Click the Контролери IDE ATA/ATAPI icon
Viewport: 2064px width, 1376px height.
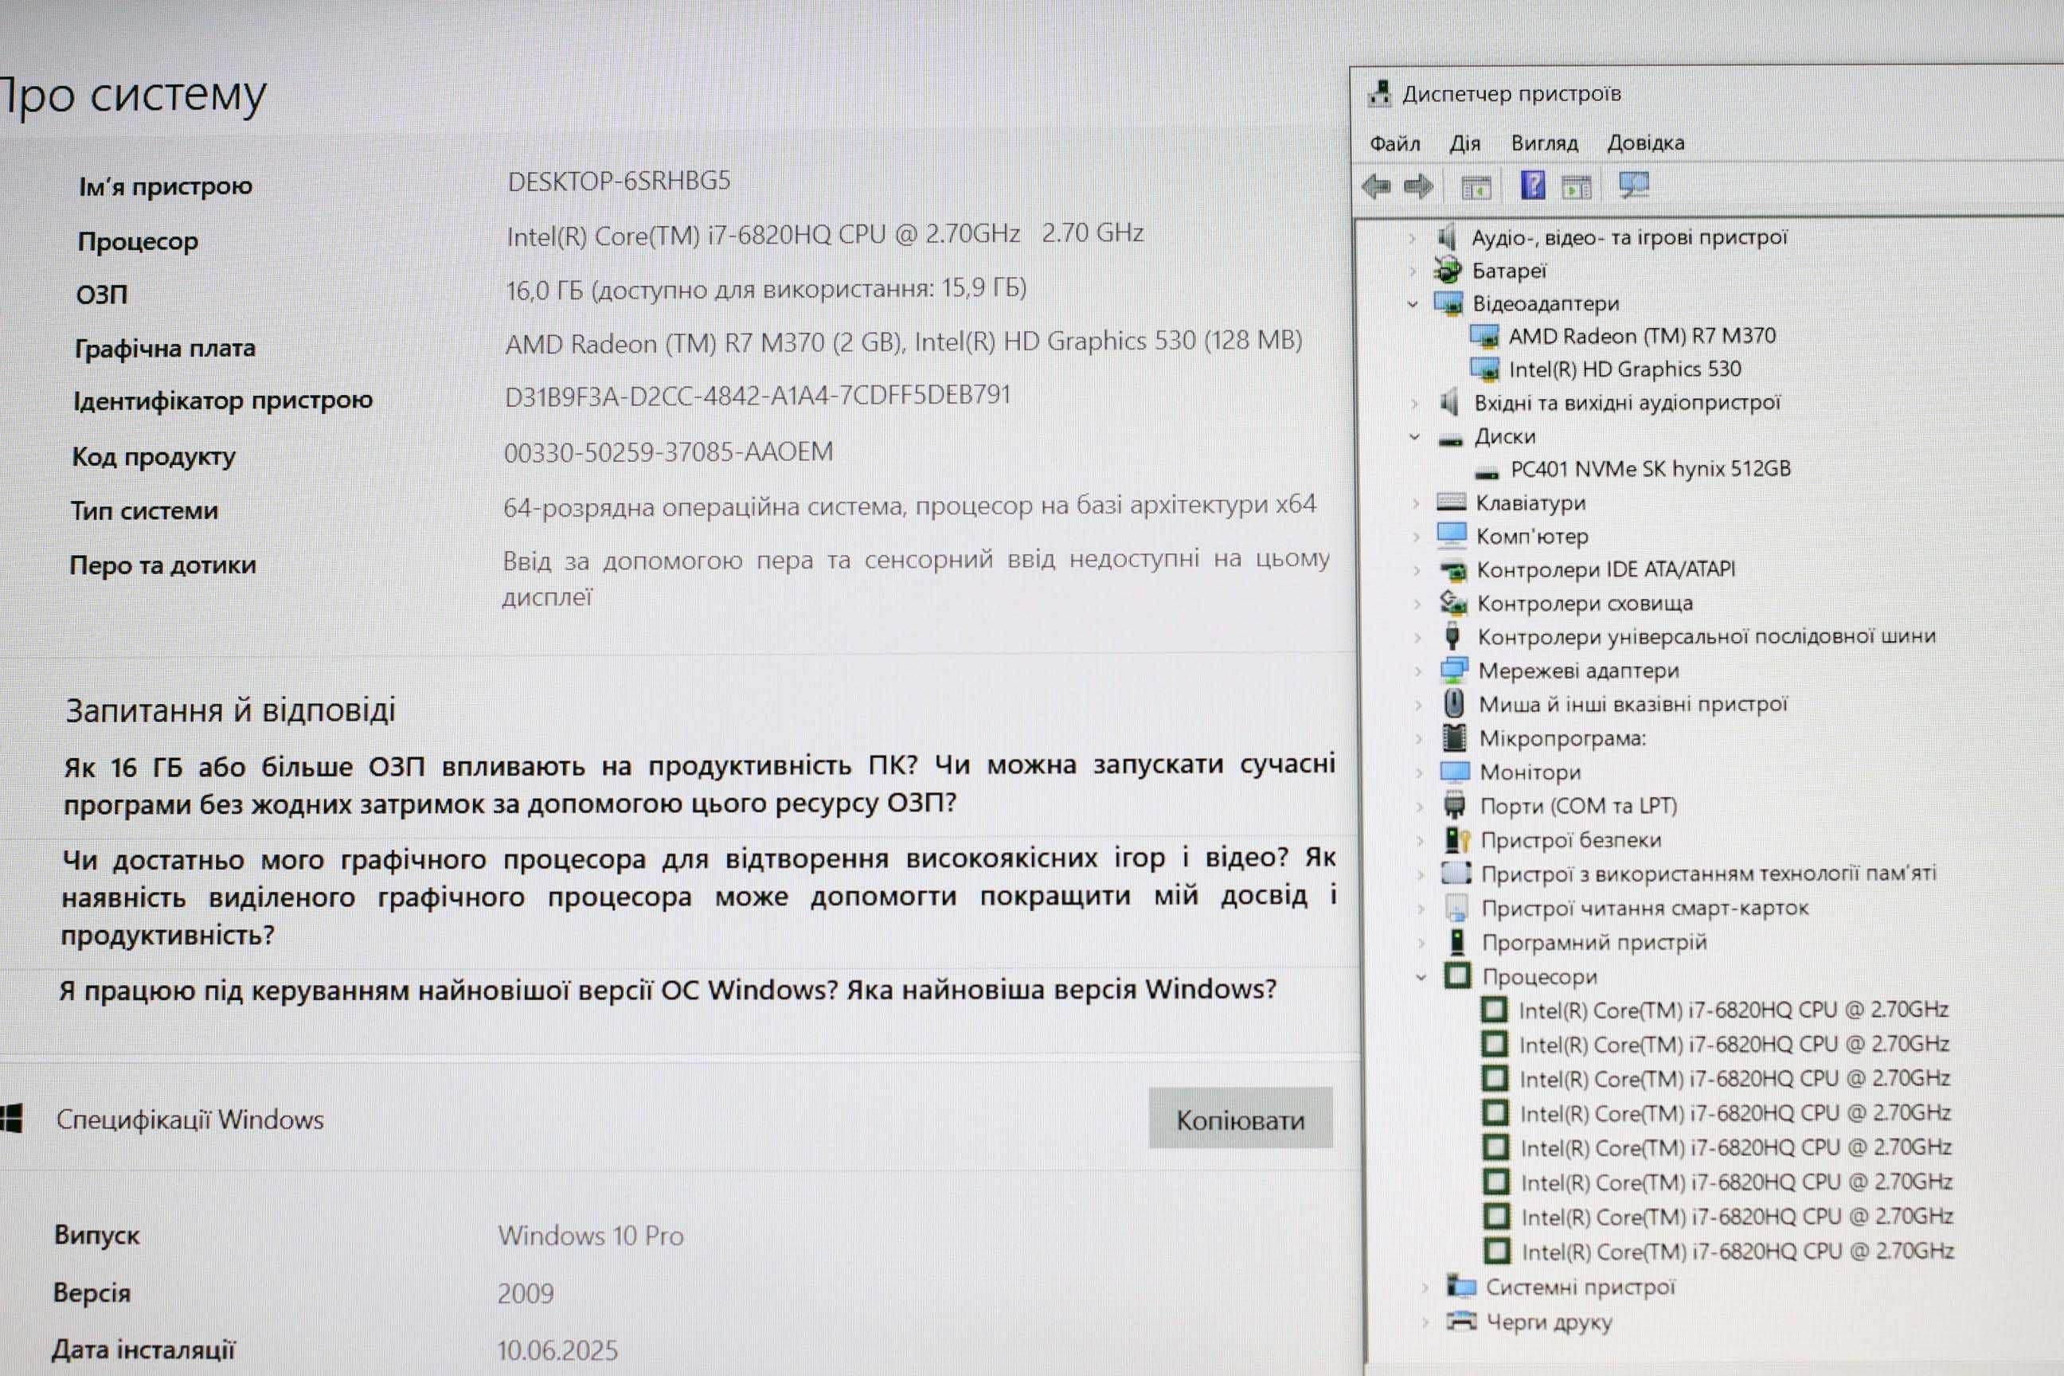point(1453,571)
